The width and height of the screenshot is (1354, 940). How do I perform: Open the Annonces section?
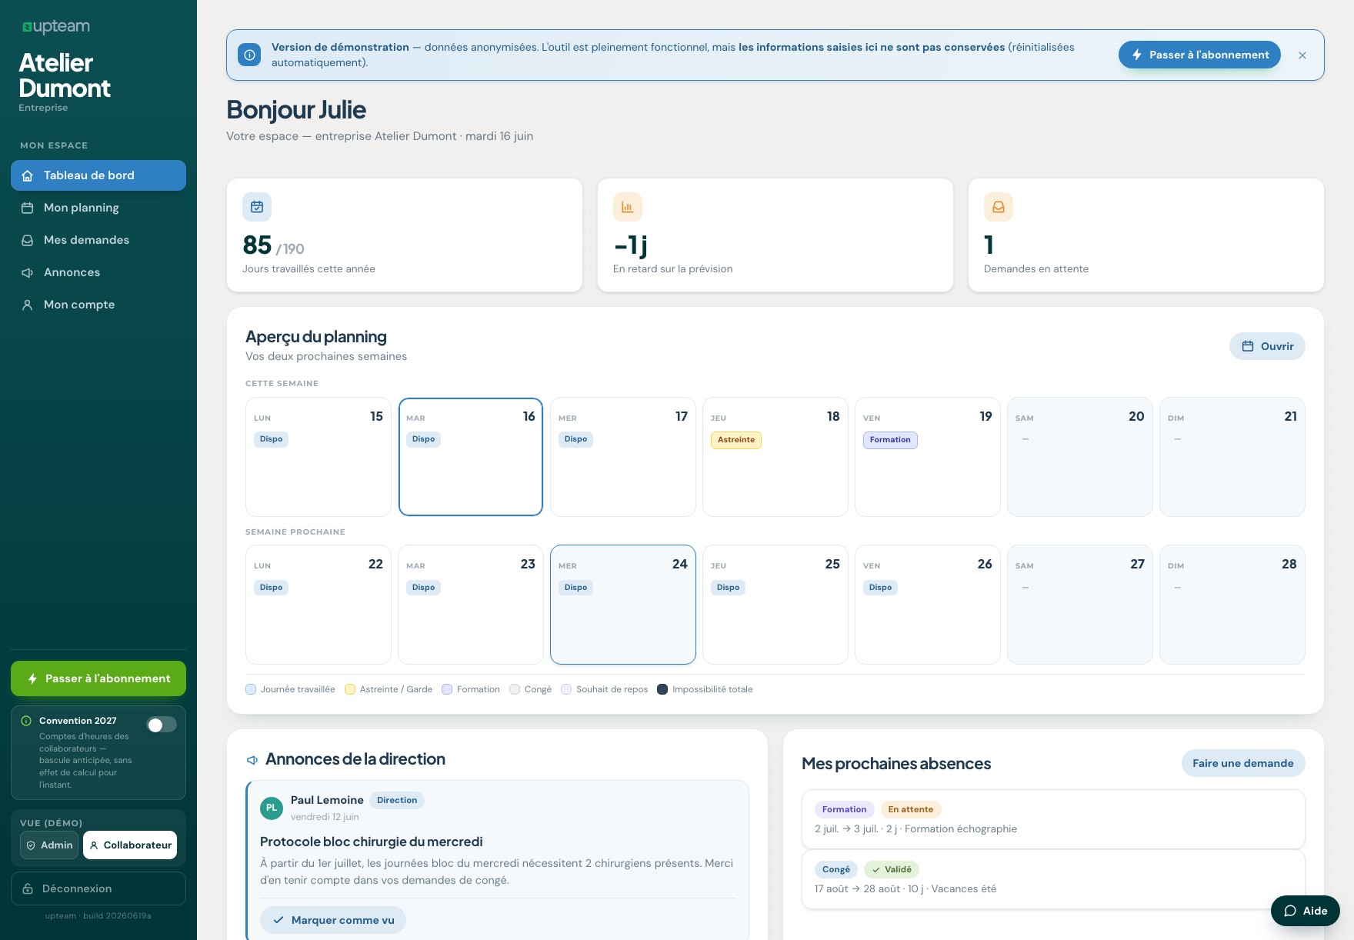pyautogui.click(x=98, y=272)
